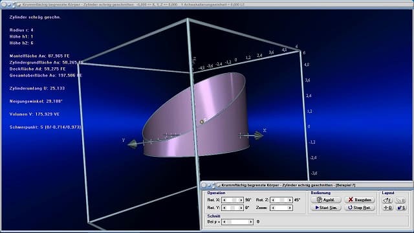Screen dimensions: 414x233
Task: Click the right arrow of the 'Bei y =' scrollbar
Action: tap(250, 221)
